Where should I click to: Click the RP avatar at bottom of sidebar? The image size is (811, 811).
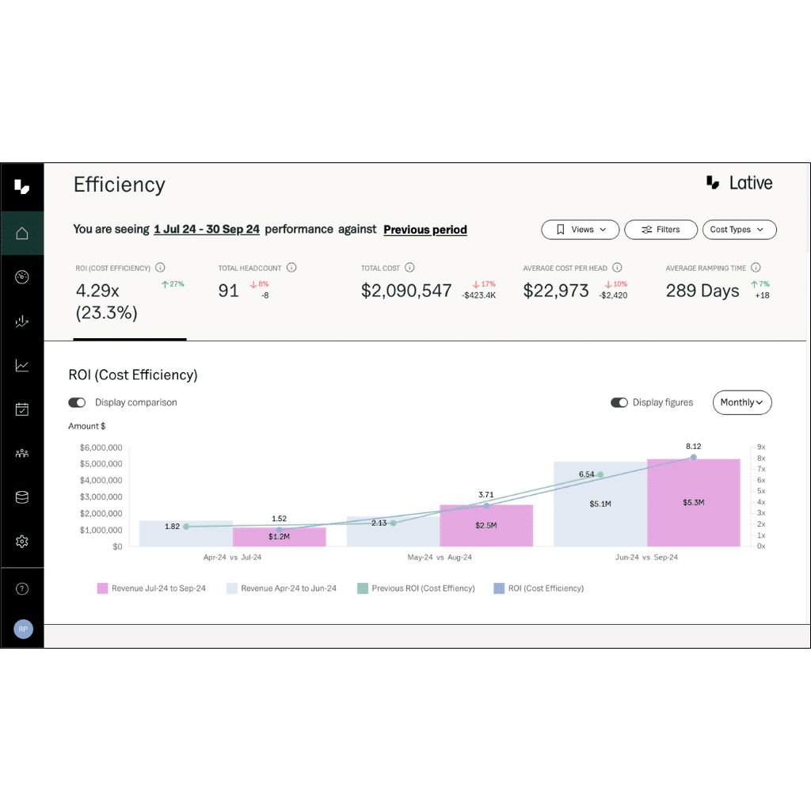(x=22, y=629)
